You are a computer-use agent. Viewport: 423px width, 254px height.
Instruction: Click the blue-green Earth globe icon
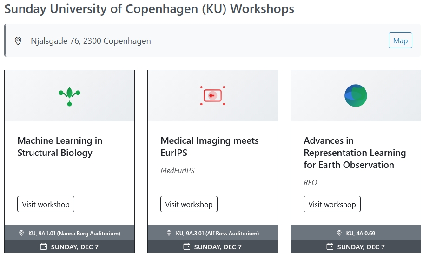(356, 96)
